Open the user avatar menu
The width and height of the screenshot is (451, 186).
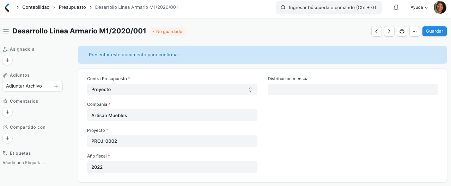click(x=440, y=7)
